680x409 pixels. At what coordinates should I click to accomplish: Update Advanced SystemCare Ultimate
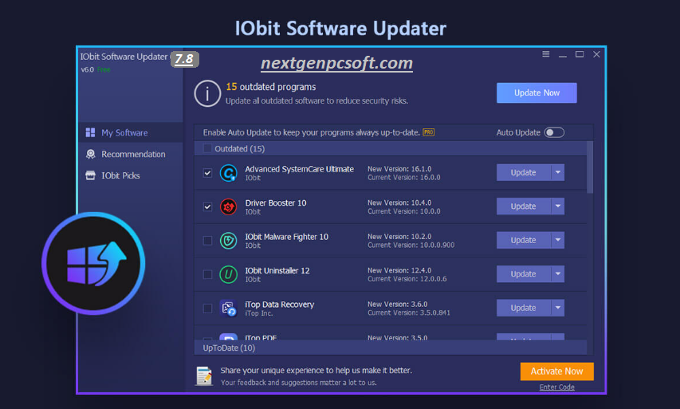[x=524, y=173]
